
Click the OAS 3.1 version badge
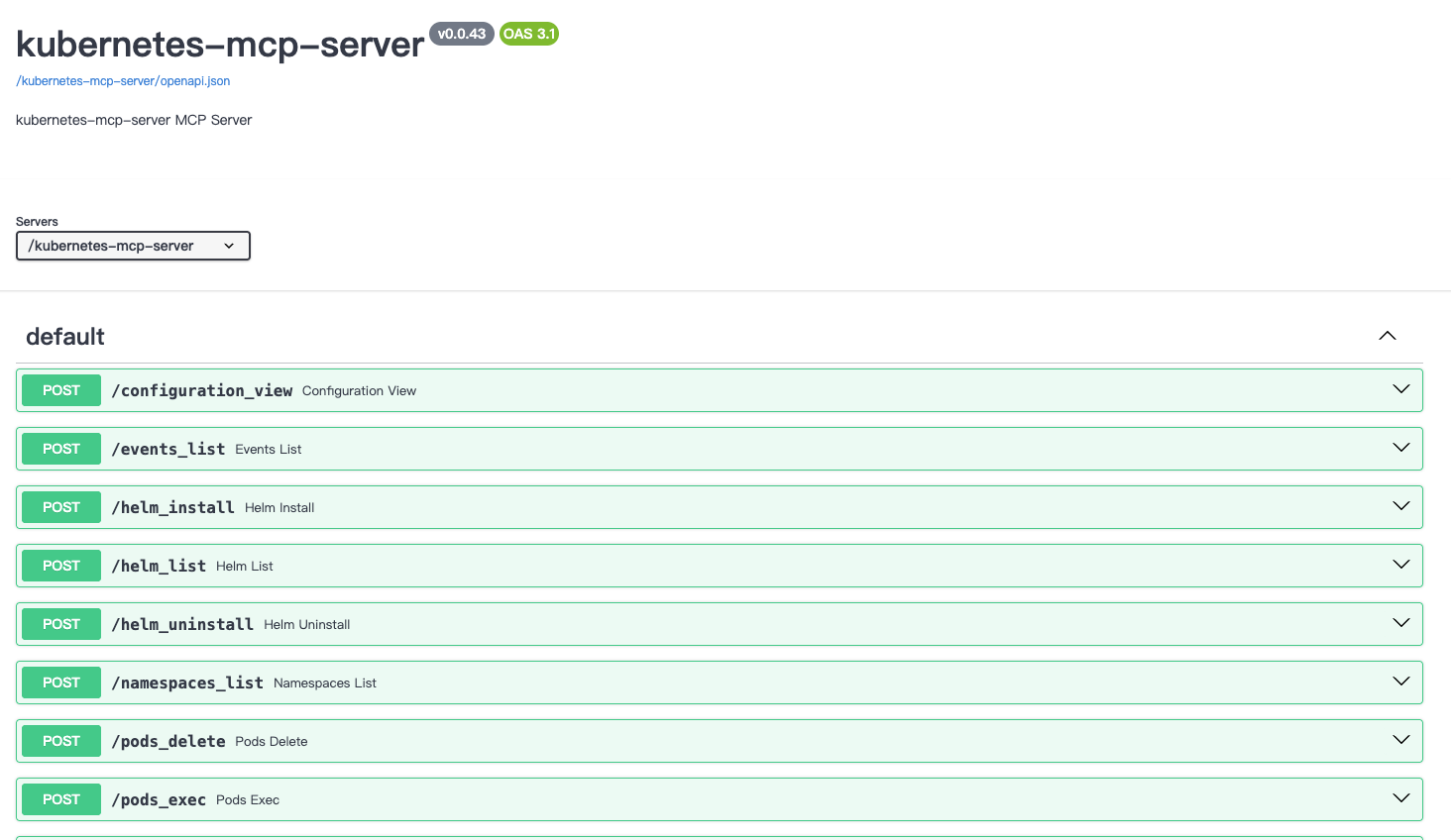[x=528, y=34]
